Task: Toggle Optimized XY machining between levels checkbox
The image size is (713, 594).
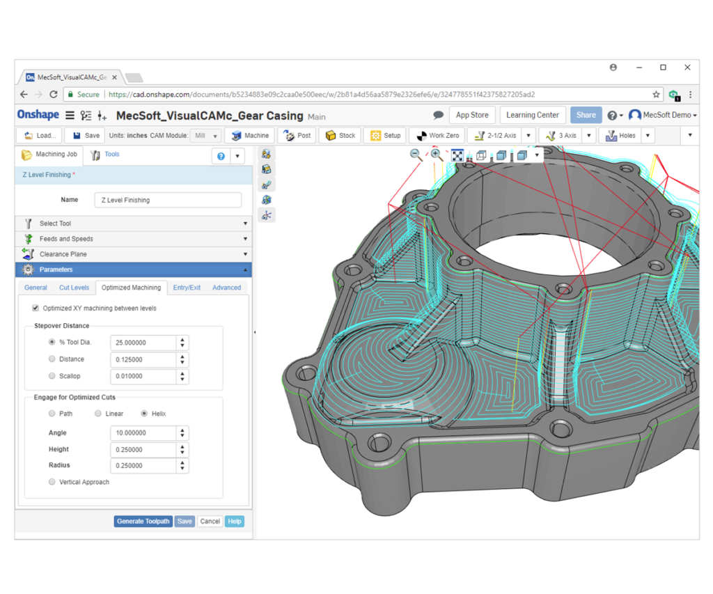Action: (x=36, y=308)
